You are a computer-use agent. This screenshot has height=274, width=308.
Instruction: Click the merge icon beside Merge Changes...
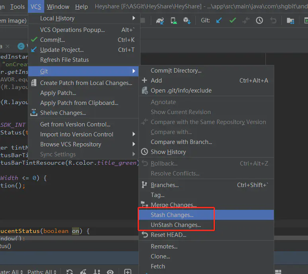(x=144, y=204)
